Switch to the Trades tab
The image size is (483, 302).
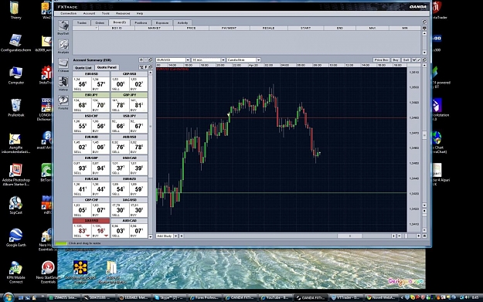[x=82, y=22]
